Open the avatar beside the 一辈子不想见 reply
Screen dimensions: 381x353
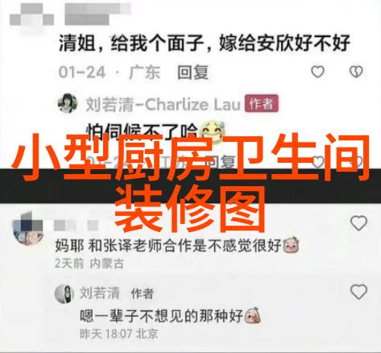click(x=64, y=293)
